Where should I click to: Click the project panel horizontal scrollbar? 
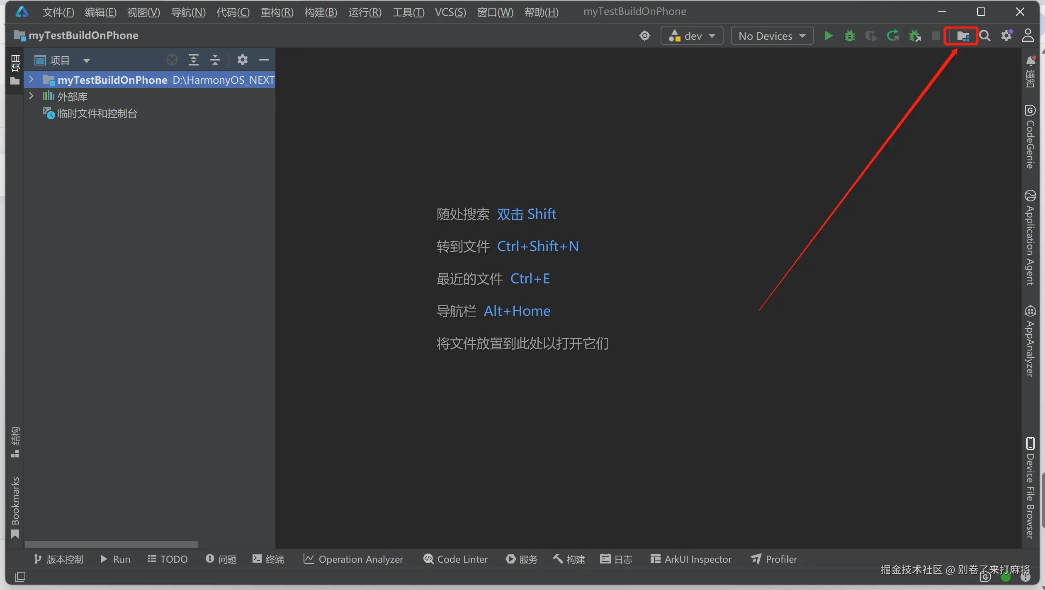pyautogui.click(x=111, y=544)
